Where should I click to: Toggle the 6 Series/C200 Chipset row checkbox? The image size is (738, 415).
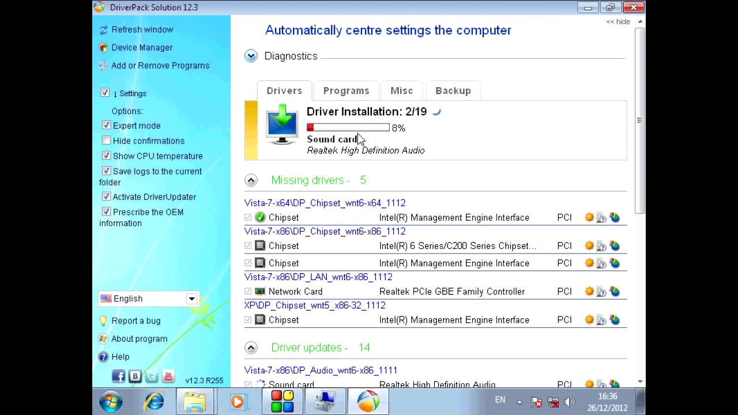point(248,246)
